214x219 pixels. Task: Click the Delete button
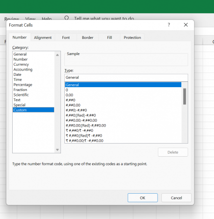[173, 152]
